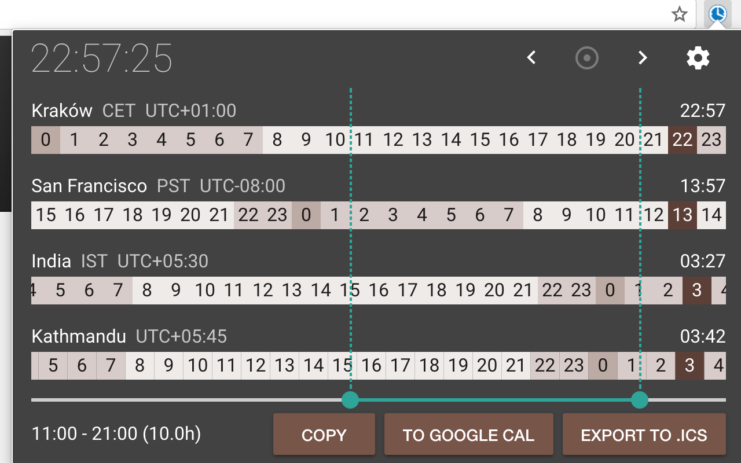Viewport: 741px width, 463px height.
Task: Click the next day right arrow
Action: click(x=642, y=58)
